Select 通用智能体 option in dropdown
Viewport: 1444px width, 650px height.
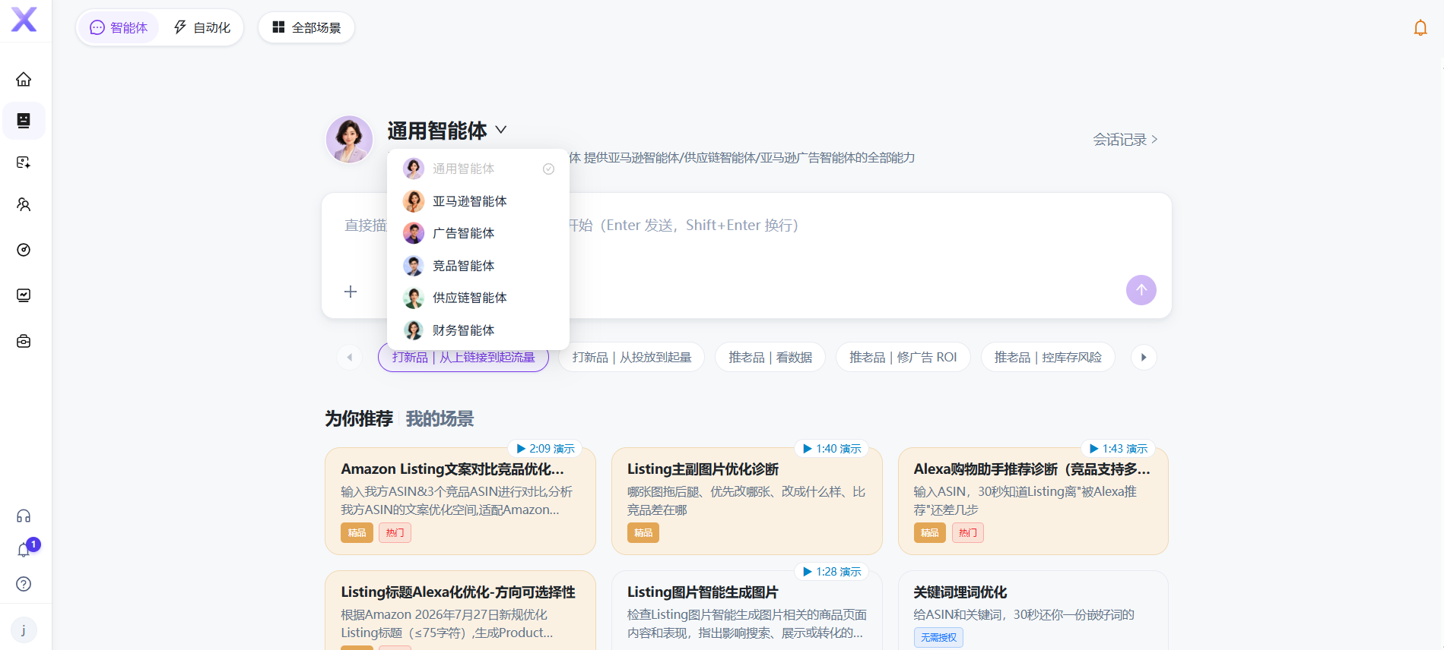pyautogui.click(x=478, y=169)
